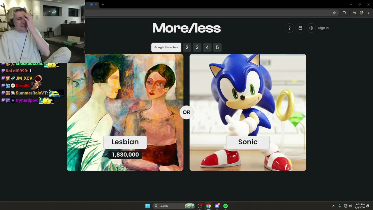Choose the Sonic figure card
The image size is (373, 210).
click(x=248, y=112)
